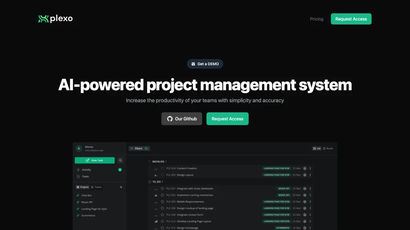Select the Music API project in sidebar
This screenshot has width=410, height=230.
86,202
